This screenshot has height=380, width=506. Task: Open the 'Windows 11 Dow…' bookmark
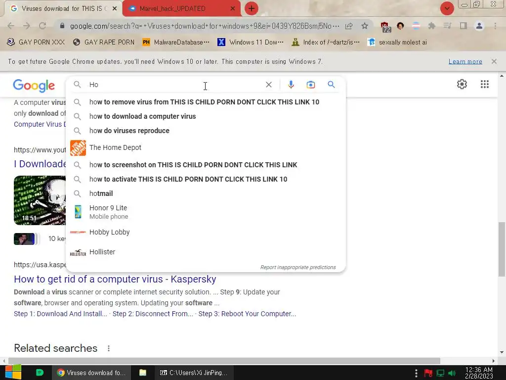pyautogui.click(x=251, y=43)
